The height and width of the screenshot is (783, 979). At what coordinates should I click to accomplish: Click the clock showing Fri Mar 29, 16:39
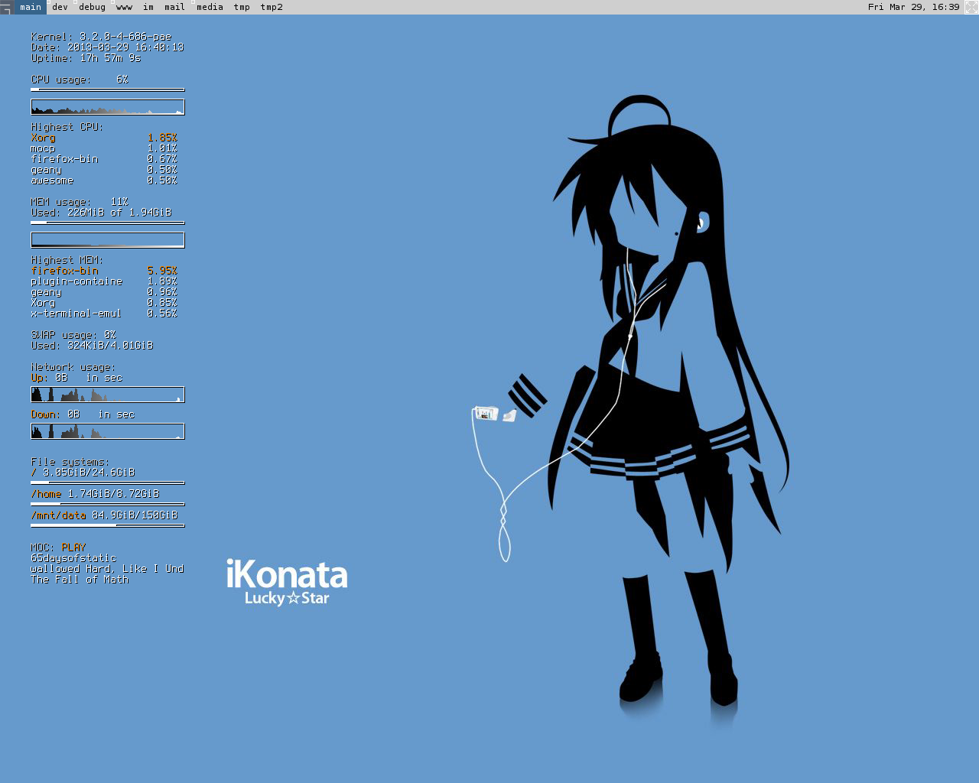pyautogui.click(x=913, y=7)
